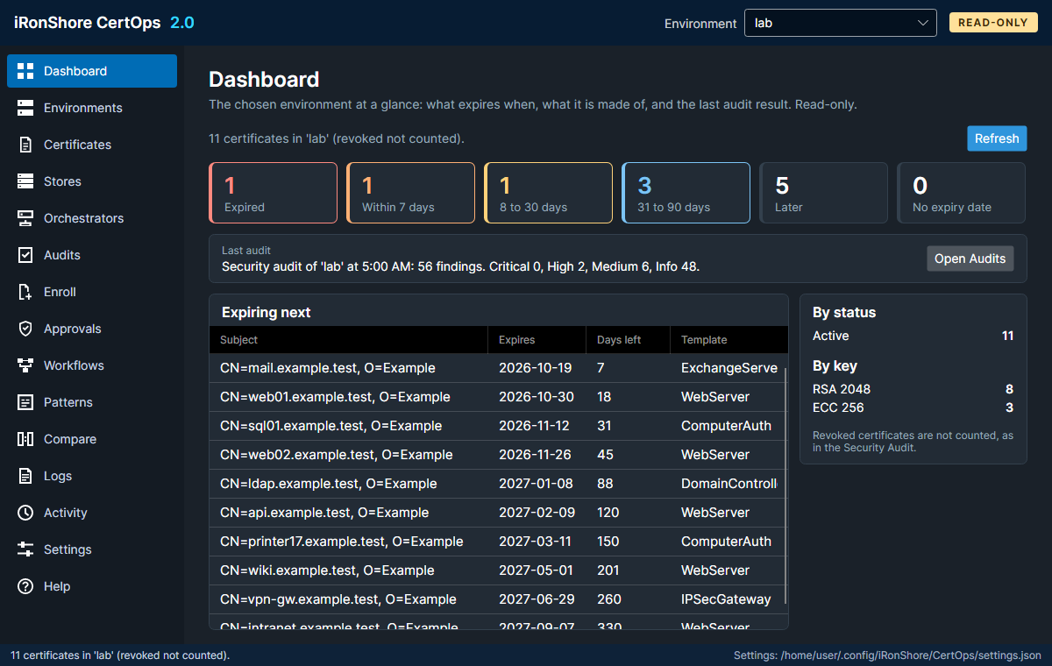This screenshot has width=1052, height=666.
Task: Open the Environments page
Action: tap(92, 108)
